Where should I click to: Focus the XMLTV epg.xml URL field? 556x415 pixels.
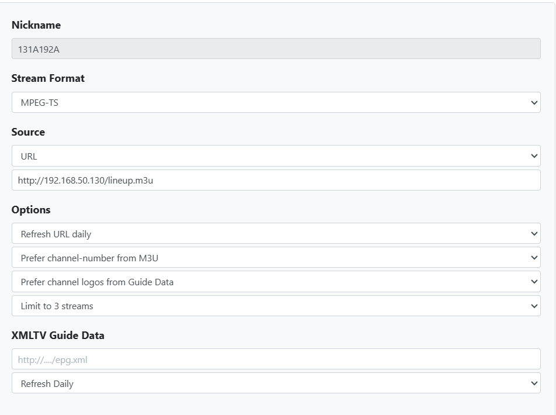tap(276, 359)
